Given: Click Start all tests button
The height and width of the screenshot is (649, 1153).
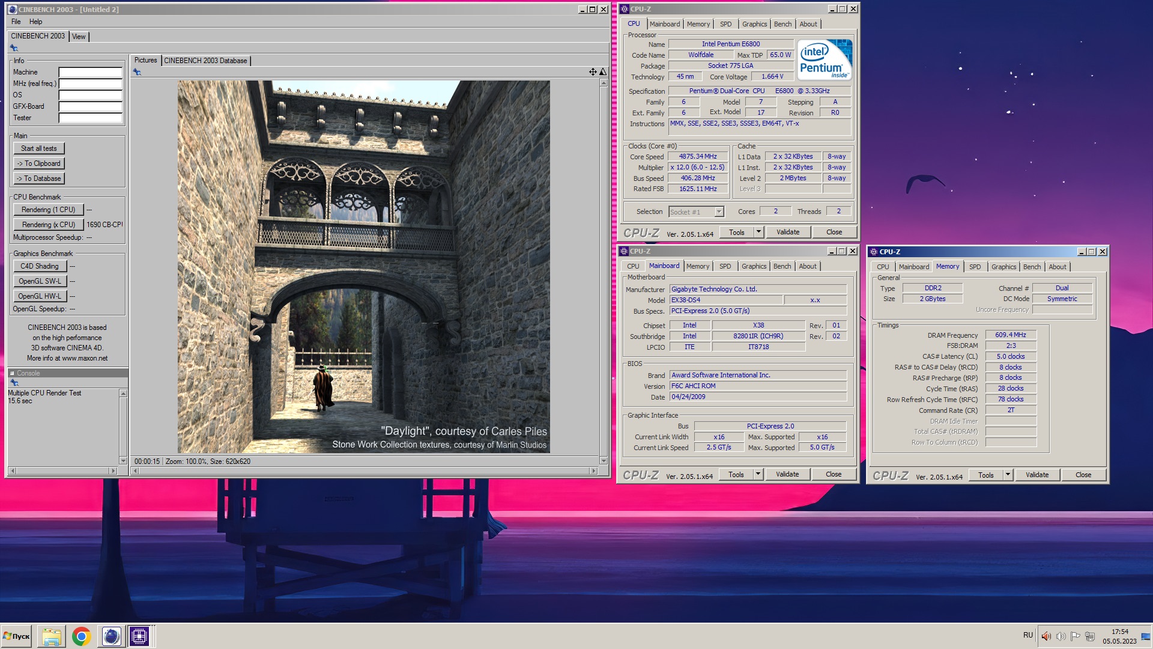Looking at the screenshot, I should pos(39,148).
